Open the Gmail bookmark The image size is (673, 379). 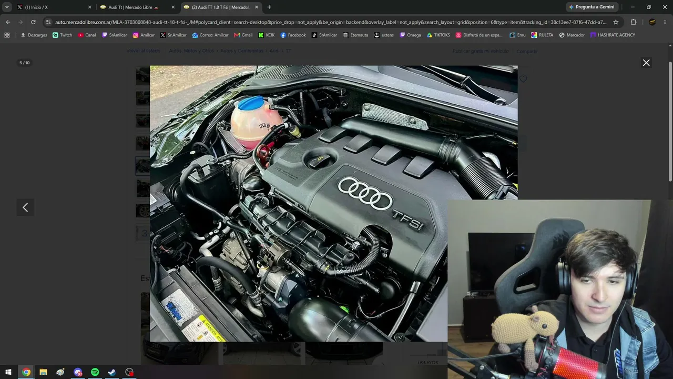[x=243, y=35]
